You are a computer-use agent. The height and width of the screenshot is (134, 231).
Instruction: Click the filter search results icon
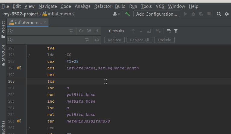click(x=176, y=31)
